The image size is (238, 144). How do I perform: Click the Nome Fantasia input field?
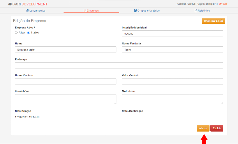point(173,49)
